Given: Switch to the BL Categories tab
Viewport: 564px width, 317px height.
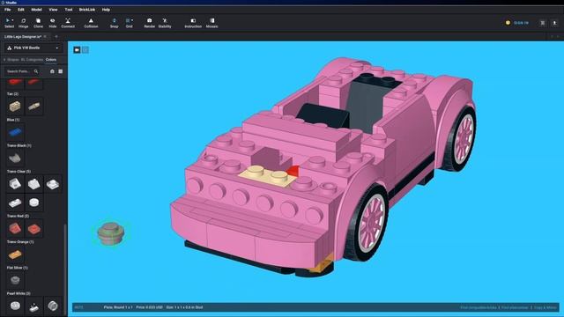Looking at the screenshot, I should pos(32,60).
